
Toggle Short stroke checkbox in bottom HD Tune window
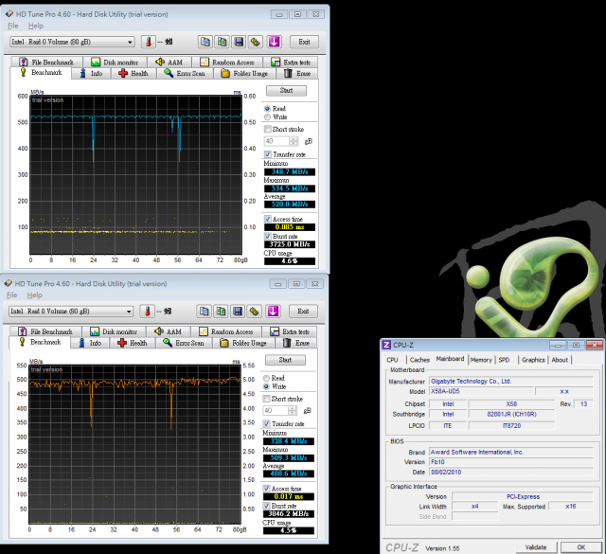(x=266, y=399)
